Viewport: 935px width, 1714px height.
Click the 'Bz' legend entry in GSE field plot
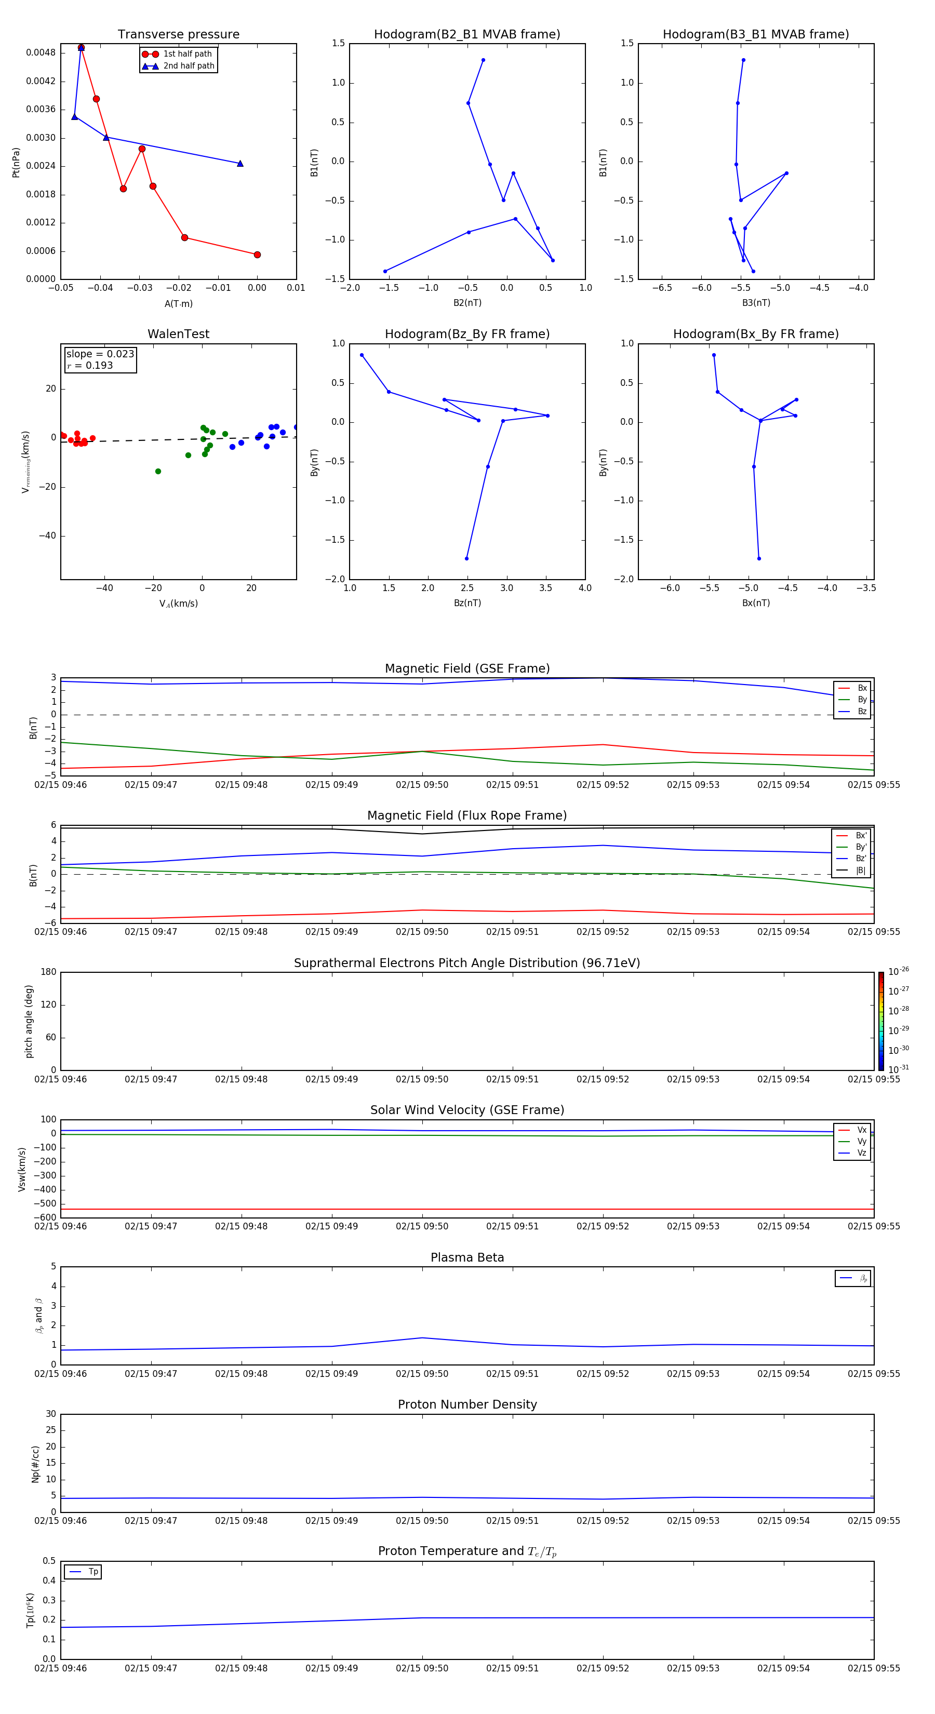coord(852,711)
